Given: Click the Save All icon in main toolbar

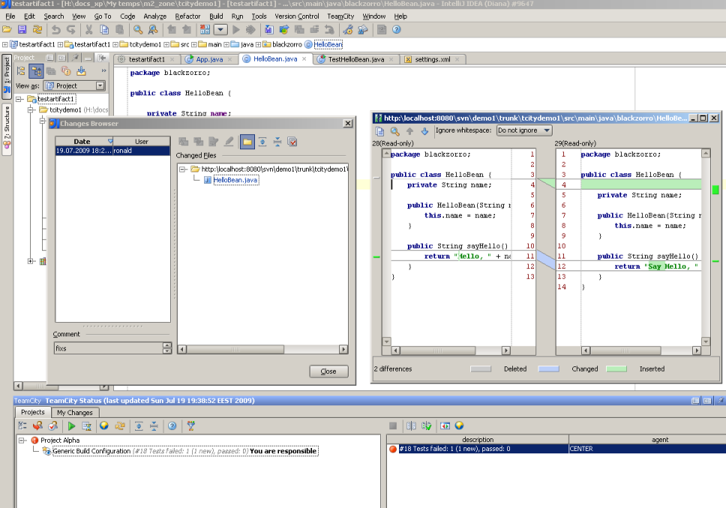Looking at the screenshot, I should point(22,30).
